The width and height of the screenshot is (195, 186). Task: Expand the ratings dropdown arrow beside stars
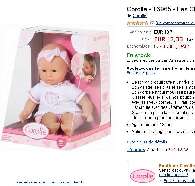[x=152, y=23]
